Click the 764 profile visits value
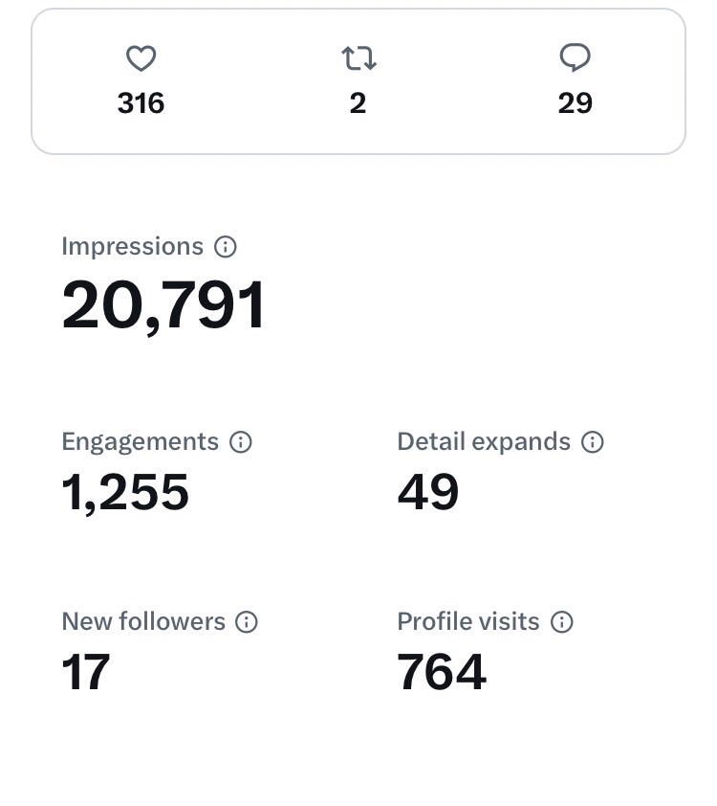Screen dimensions: 717x806 [441, 672]
